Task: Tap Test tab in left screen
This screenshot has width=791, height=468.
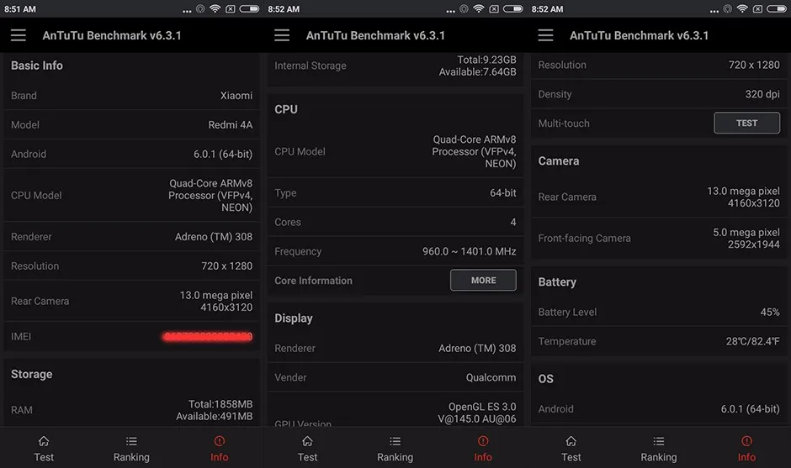Action: 44,449
